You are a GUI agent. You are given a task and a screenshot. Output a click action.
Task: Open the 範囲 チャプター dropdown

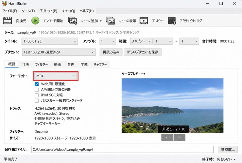tap(141, 41)
